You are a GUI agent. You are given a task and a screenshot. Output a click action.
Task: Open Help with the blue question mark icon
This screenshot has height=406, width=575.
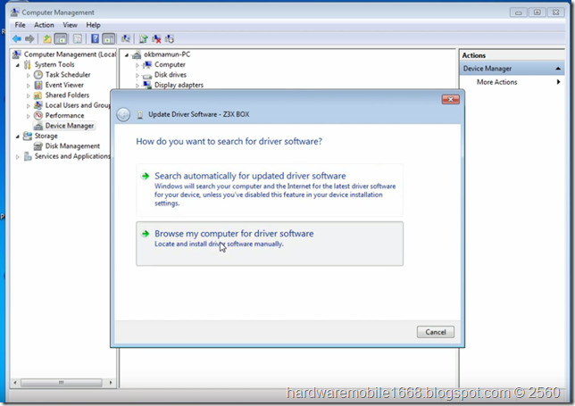[95, 38]
